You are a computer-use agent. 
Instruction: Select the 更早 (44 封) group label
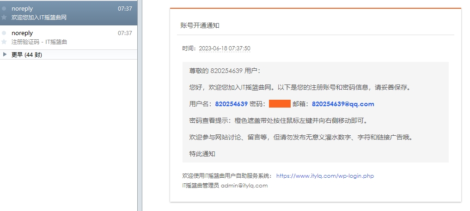click(x=27, y=55)
